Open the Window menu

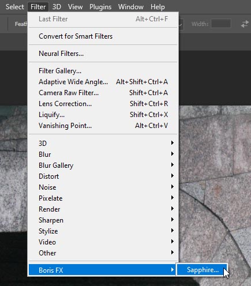pos(131,7)
